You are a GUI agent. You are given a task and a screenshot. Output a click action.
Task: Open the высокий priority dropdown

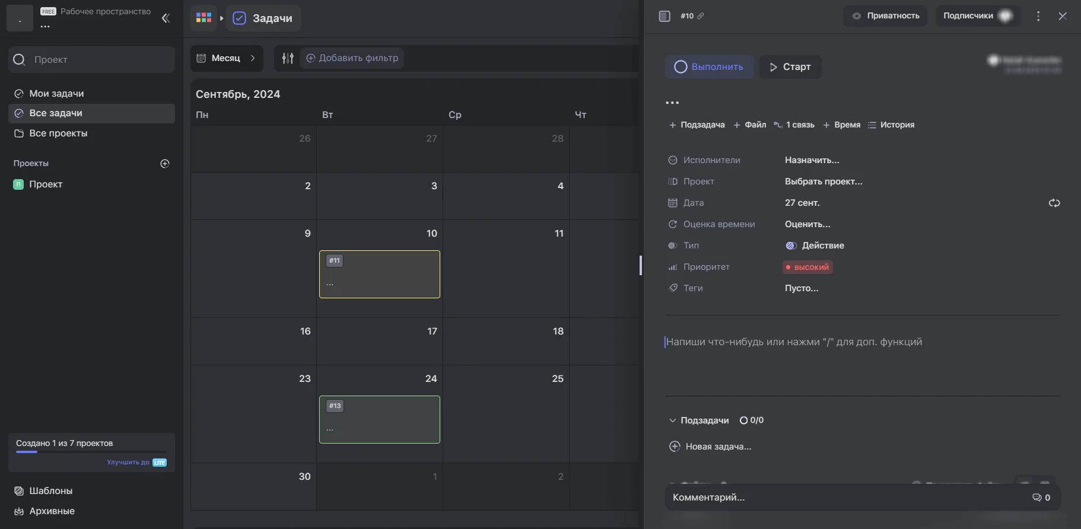pyautogui.click(x=807, y=267)
